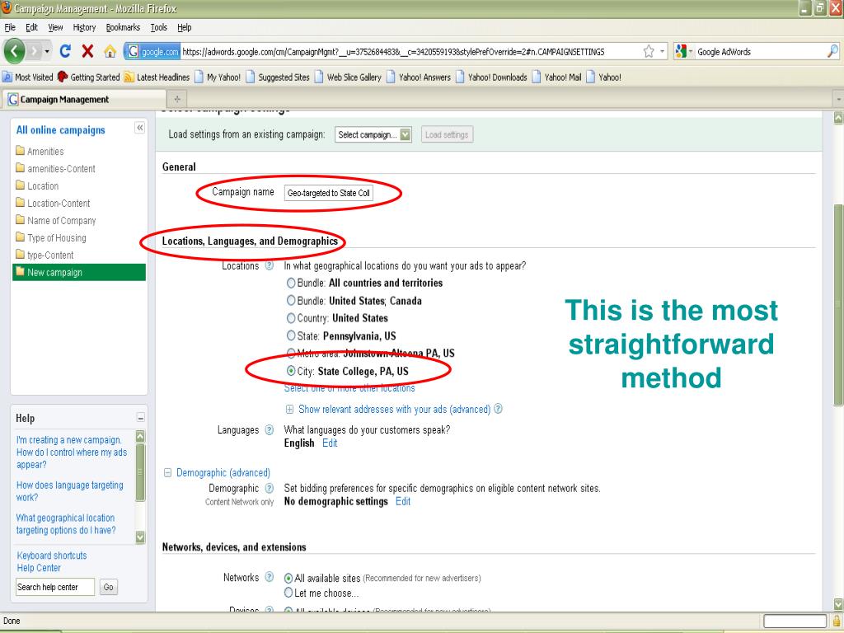Viewport: 844px width, 633px height.
Task: Click the help question mark next to Languages
Action: 270,429
